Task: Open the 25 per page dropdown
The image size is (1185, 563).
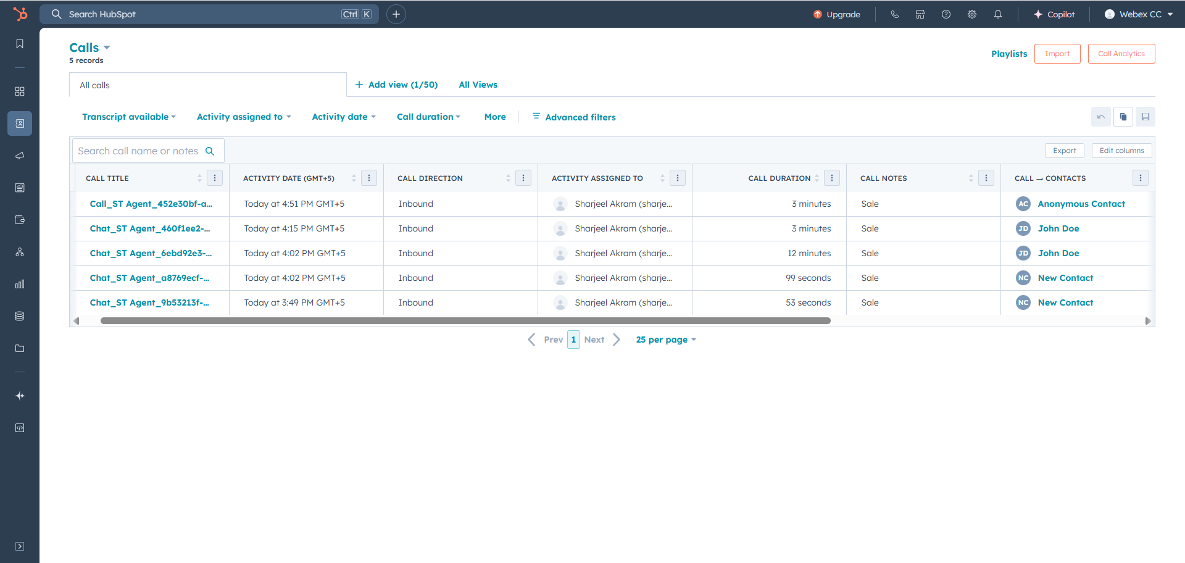Action: 665,340
